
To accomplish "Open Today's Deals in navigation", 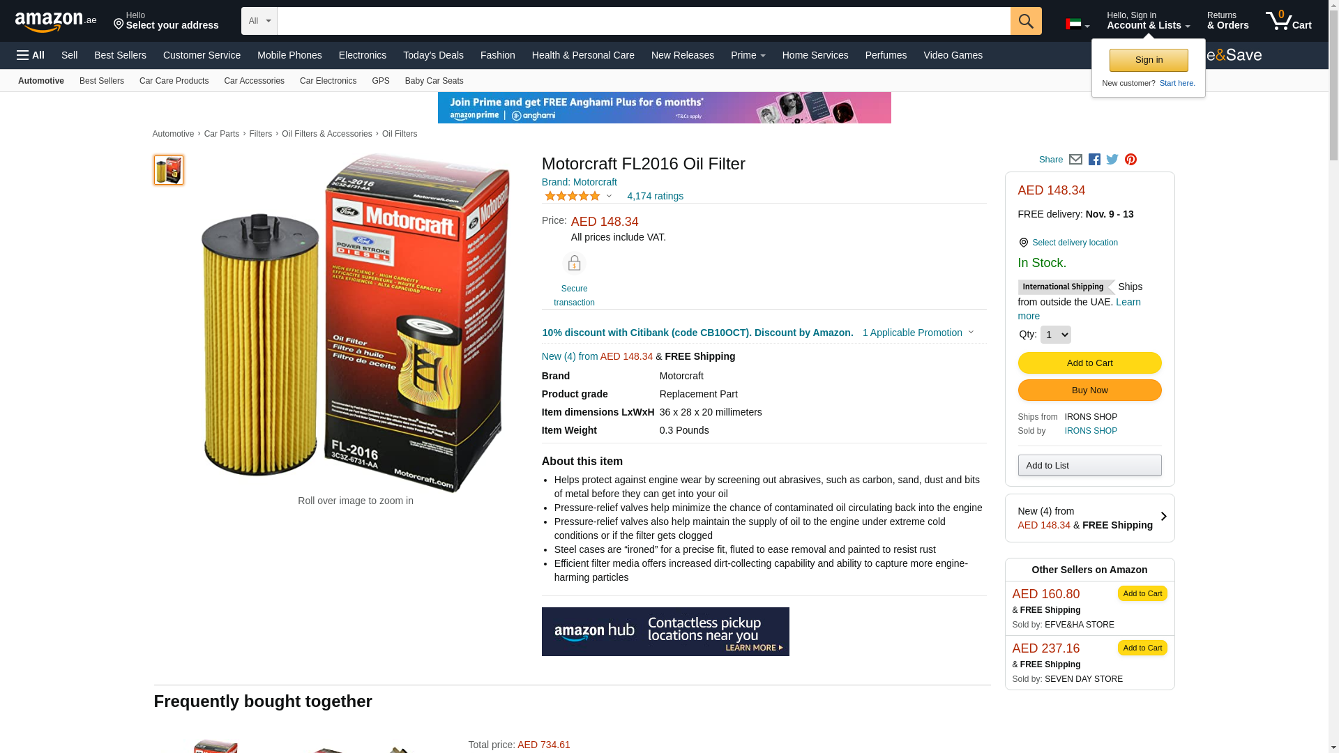I will [x=433, y=55].
